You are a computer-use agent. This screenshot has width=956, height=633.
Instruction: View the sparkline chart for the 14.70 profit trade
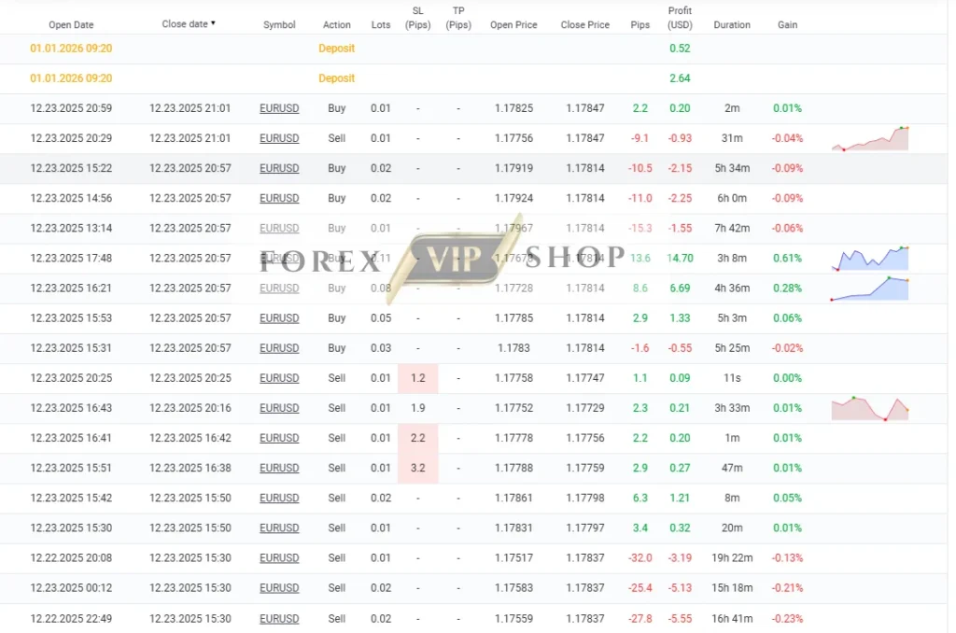(x=870, y=259)
